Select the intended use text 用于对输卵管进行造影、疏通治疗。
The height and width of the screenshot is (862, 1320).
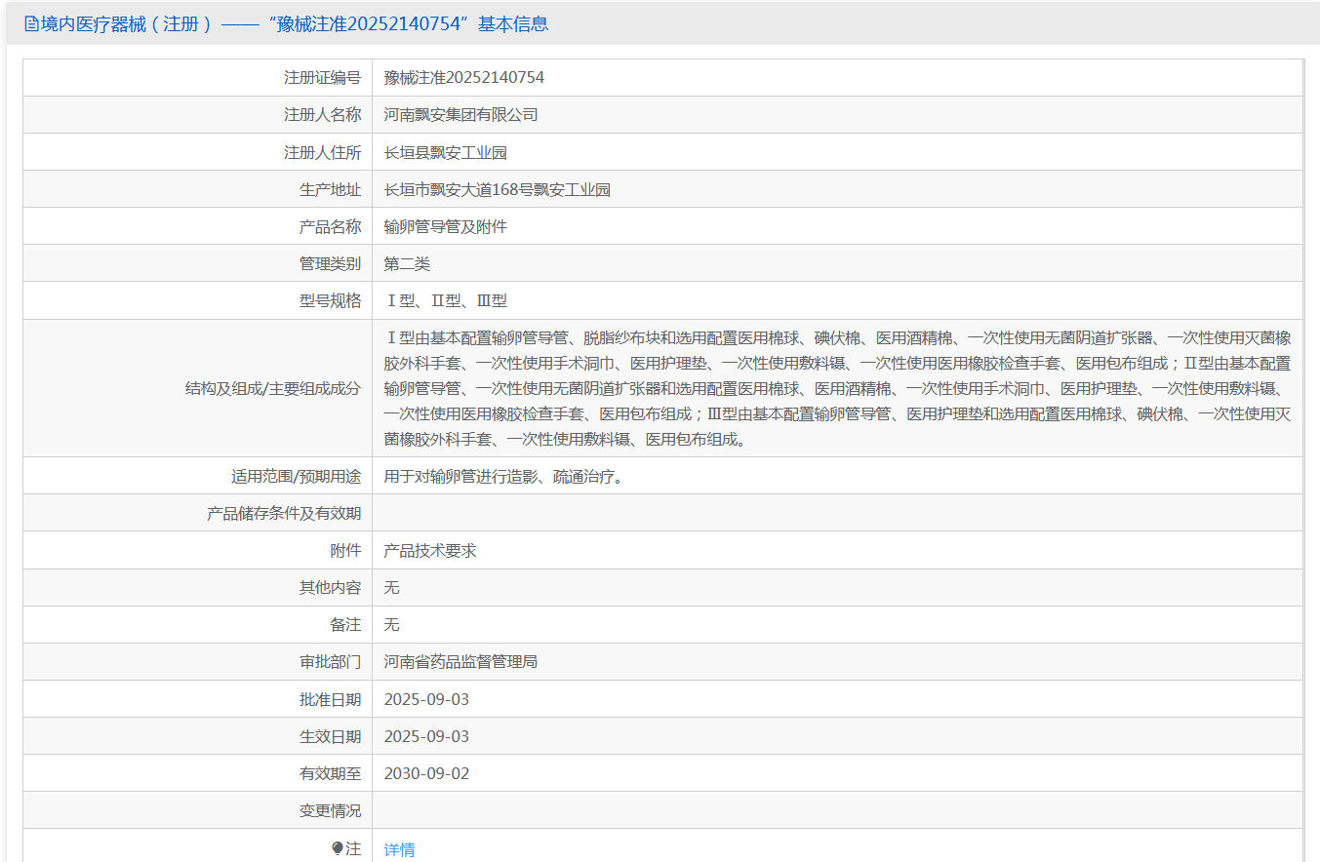tap(503, 476)
